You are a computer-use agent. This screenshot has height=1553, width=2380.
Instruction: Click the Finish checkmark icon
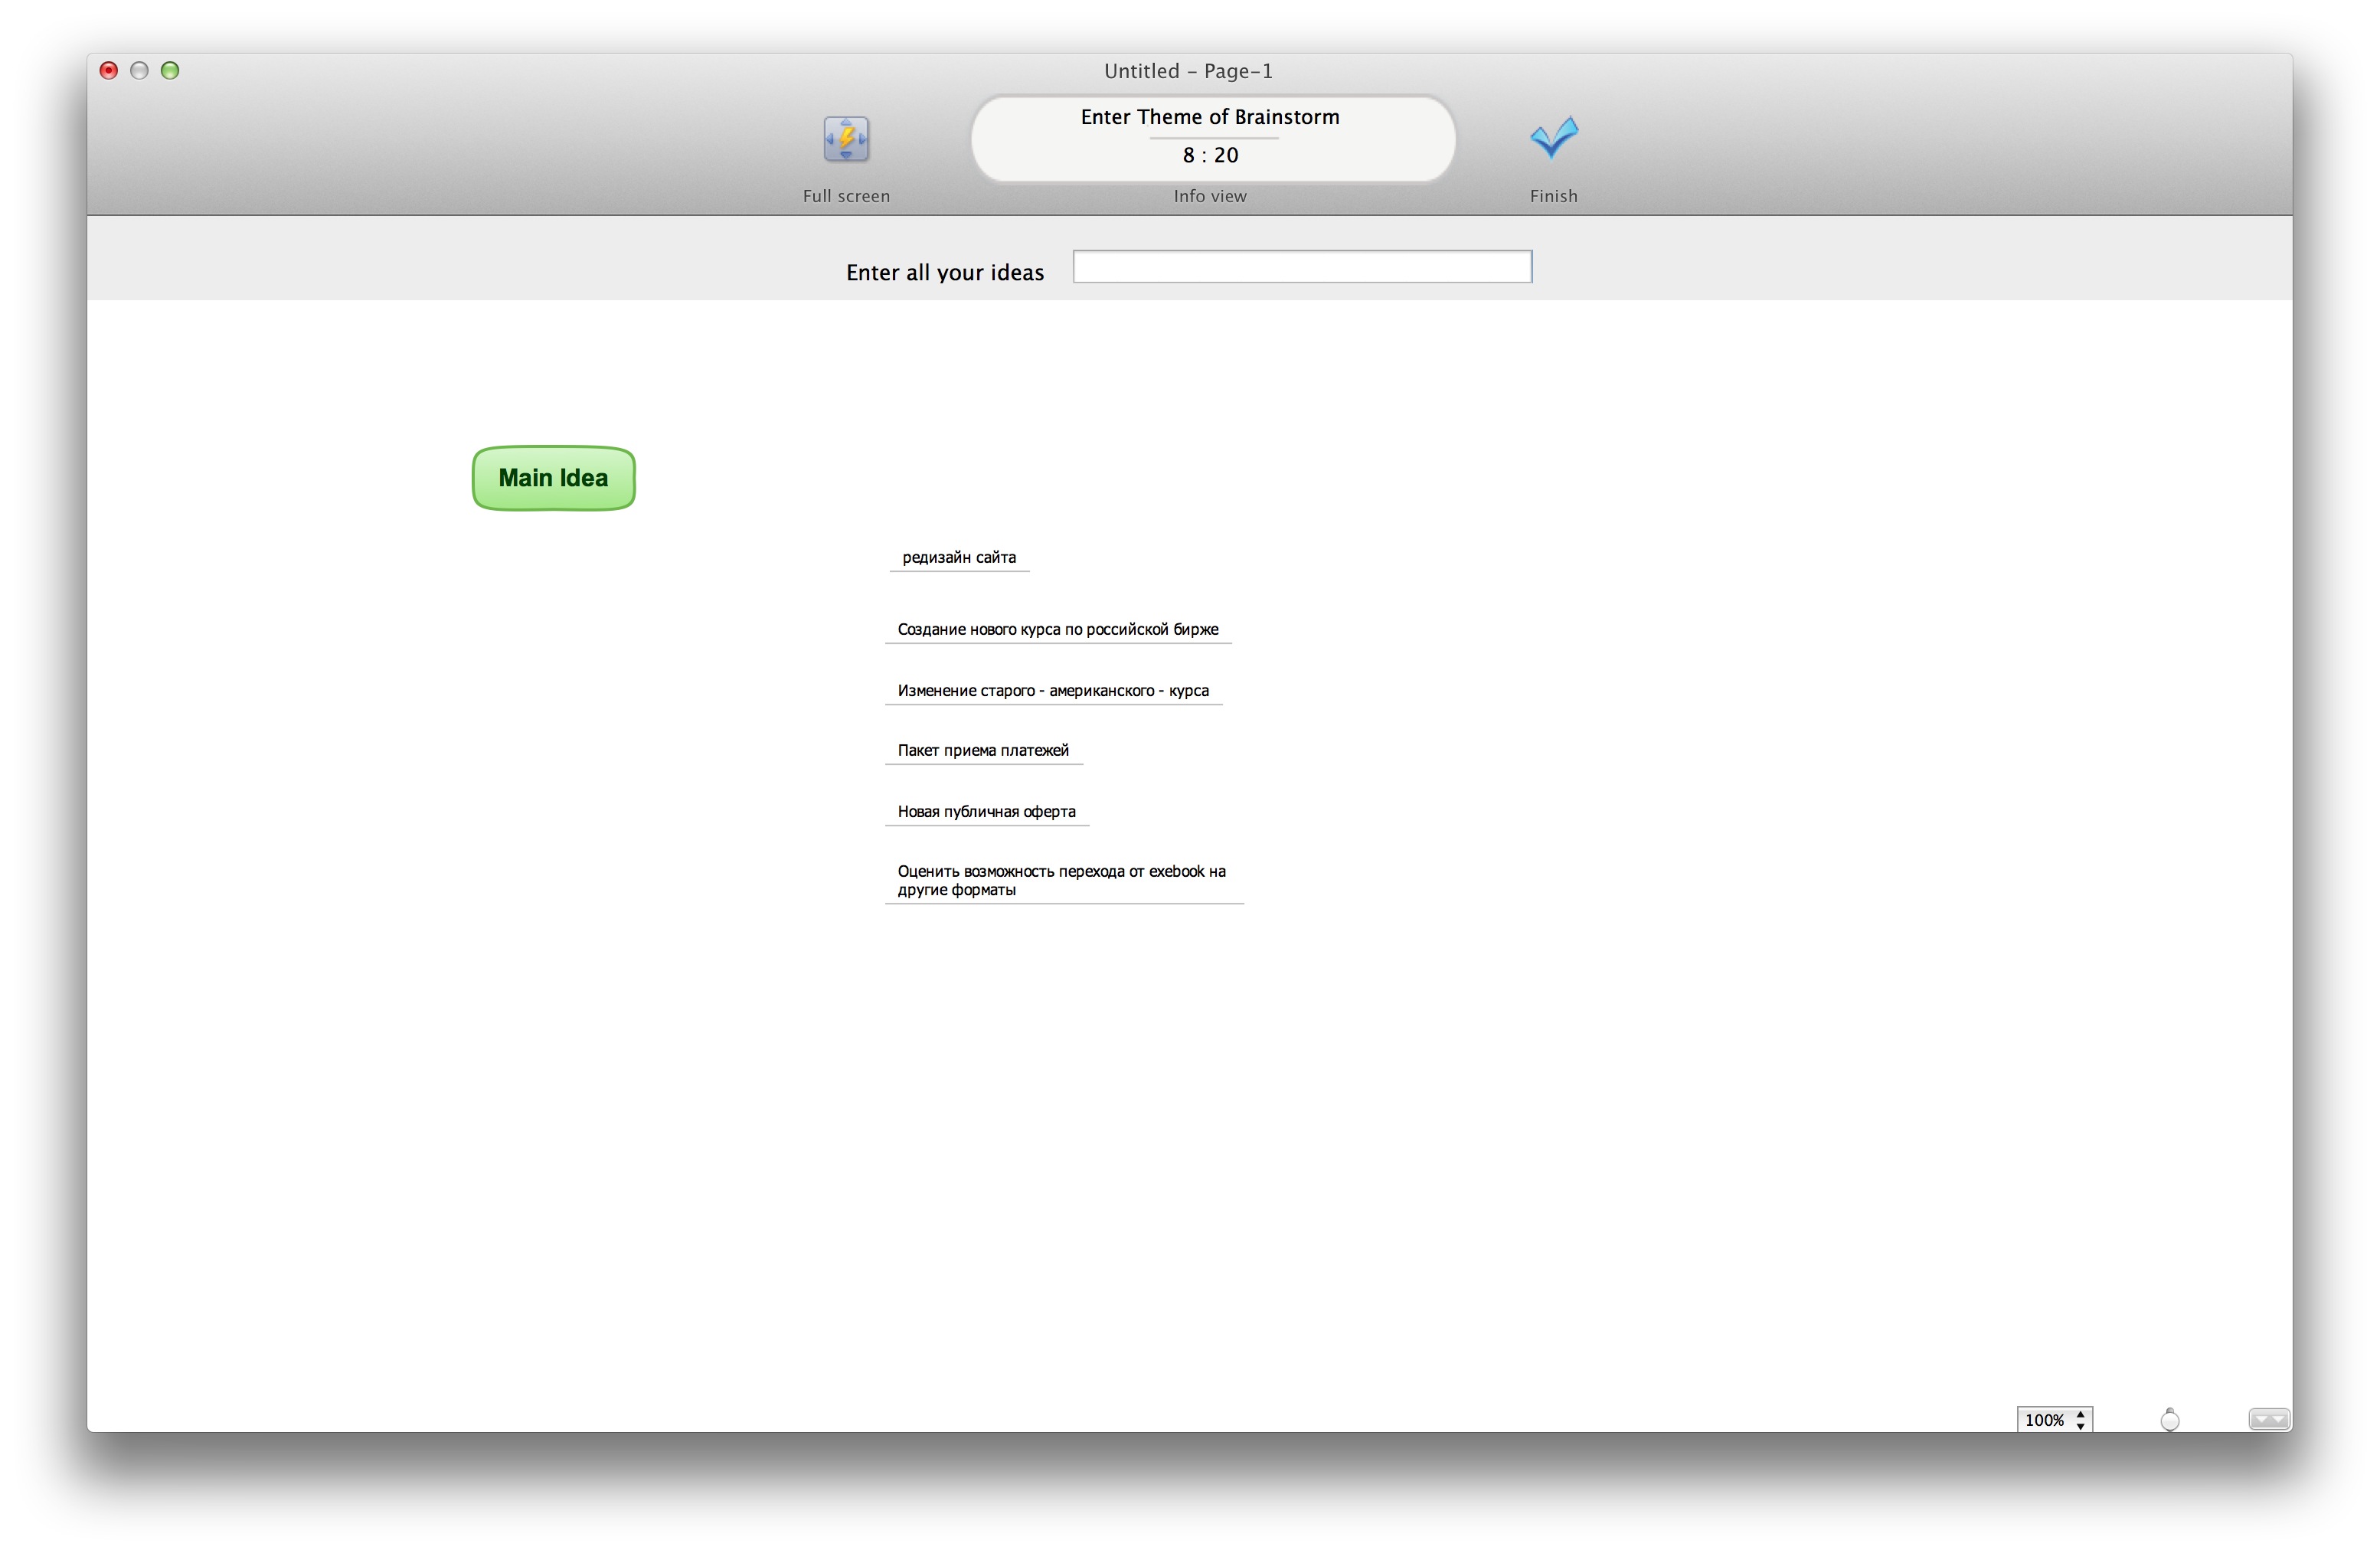point(1553,138)
